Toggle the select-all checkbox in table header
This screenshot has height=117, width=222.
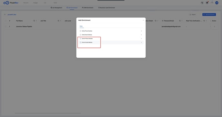[x=6, y=21]
